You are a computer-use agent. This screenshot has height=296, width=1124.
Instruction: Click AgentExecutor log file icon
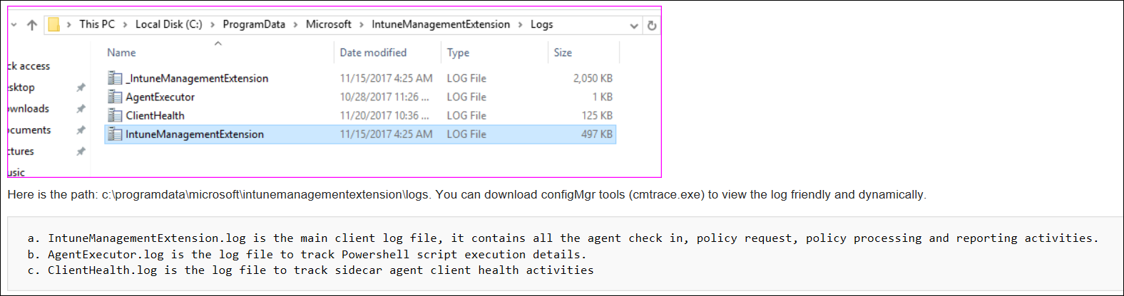[115, 97]
